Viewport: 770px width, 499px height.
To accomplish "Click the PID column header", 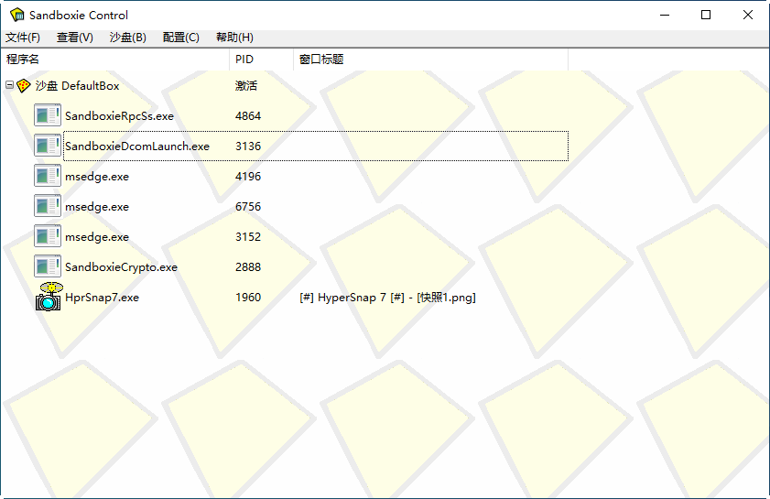I will (x=261, y=60).
